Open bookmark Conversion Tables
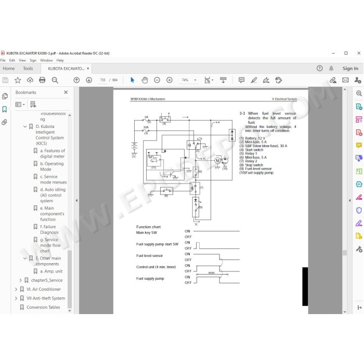 click(43, 307)
